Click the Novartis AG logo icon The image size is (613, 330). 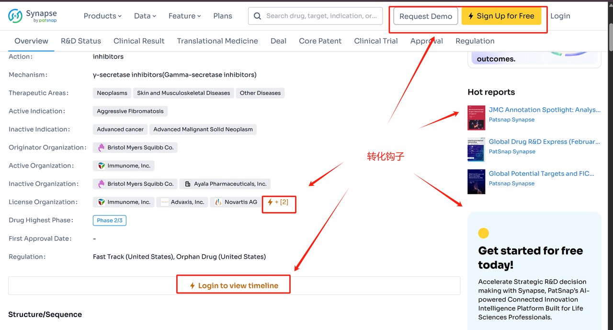(x=218, y=202)
